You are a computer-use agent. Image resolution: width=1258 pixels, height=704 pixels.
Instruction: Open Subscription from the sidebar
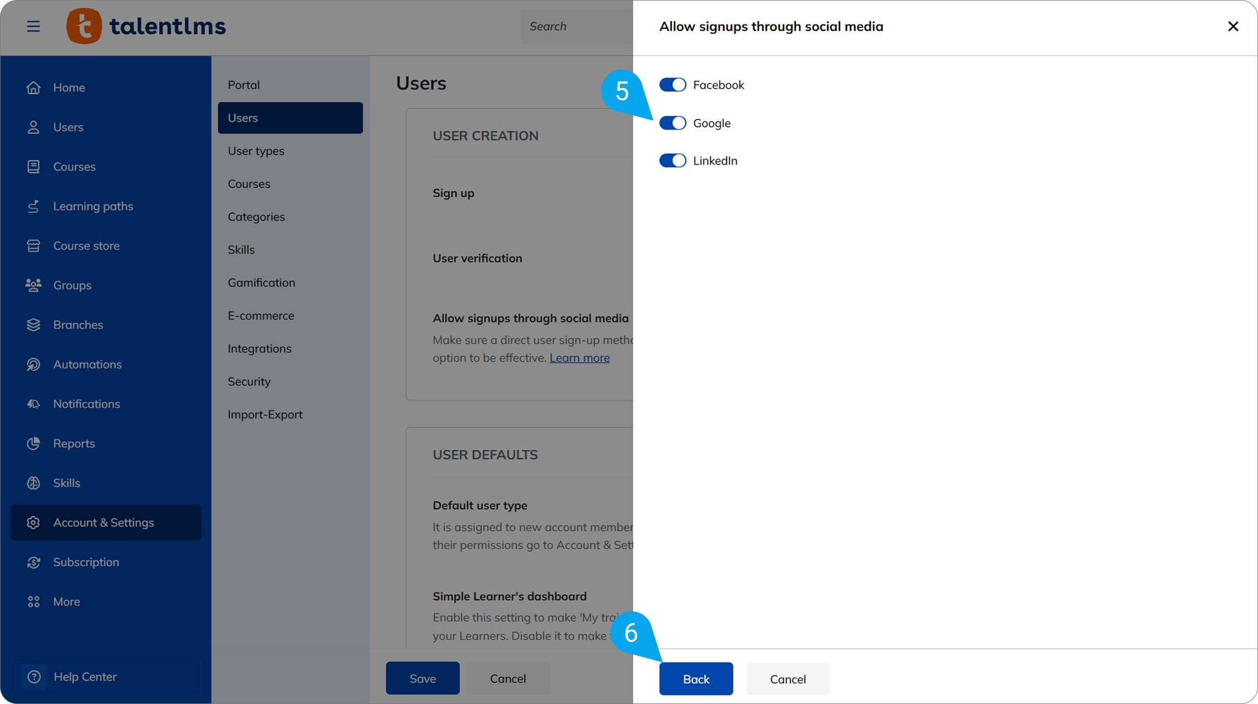106,562
